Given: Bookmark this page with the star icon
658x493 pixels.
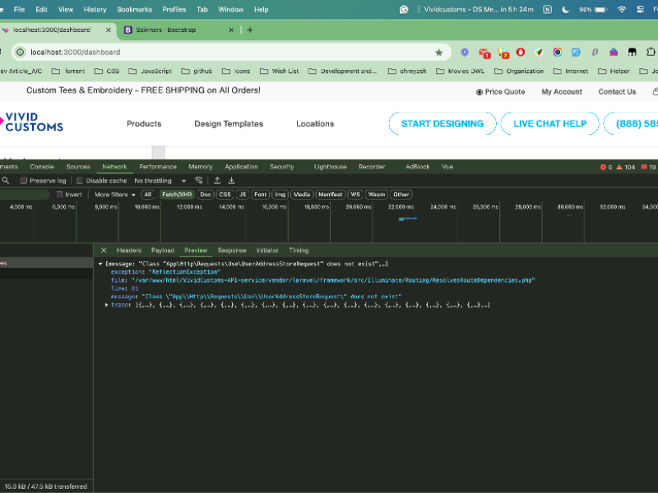Looking at the screenshot, I should click(x=438, y=53).
